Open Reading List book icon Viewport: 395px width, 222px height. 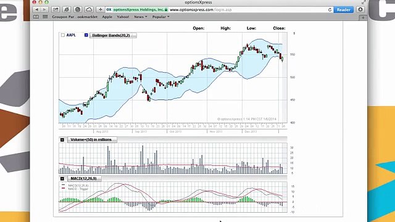[x=36, y=17]
